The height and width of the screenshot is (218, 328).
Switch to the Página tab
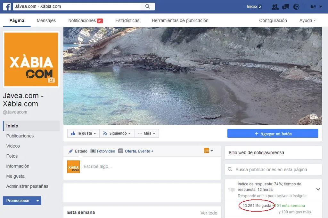(17, 20)
